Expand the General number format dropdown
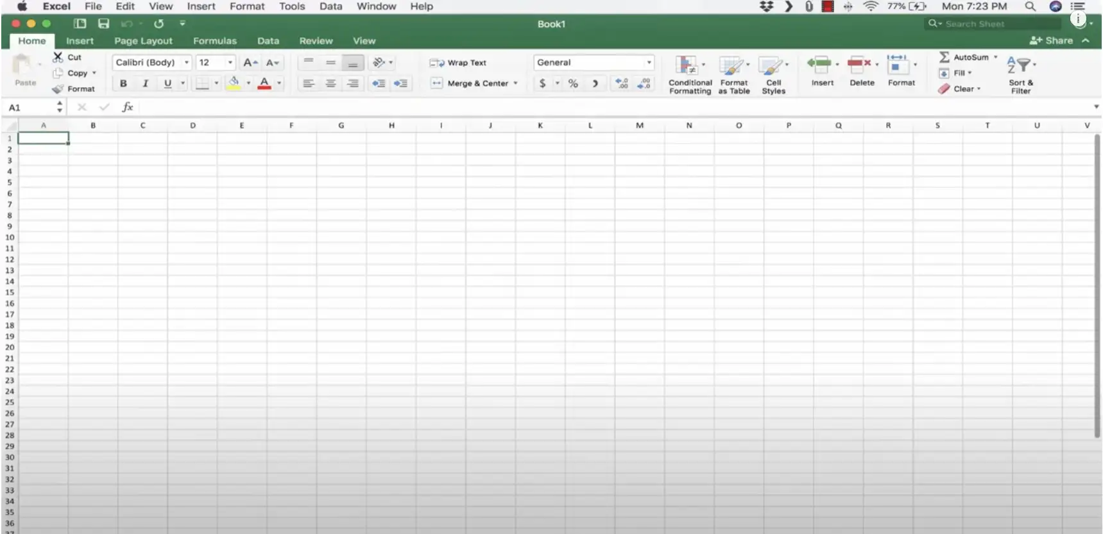 tap(649, 63)
